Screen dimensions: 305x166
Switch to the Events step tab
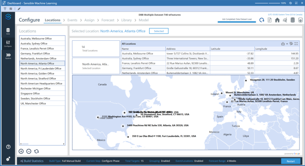coord(72,20)
